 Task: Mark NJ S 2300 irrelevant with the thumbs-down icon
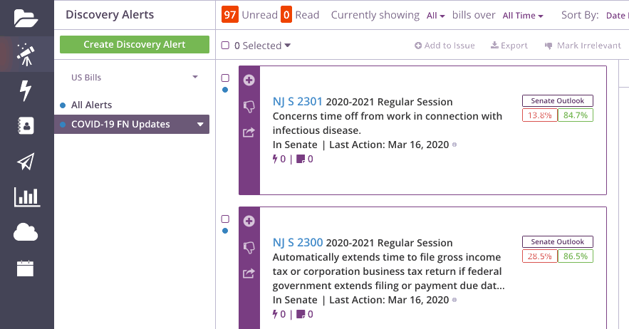click(249, 248)
